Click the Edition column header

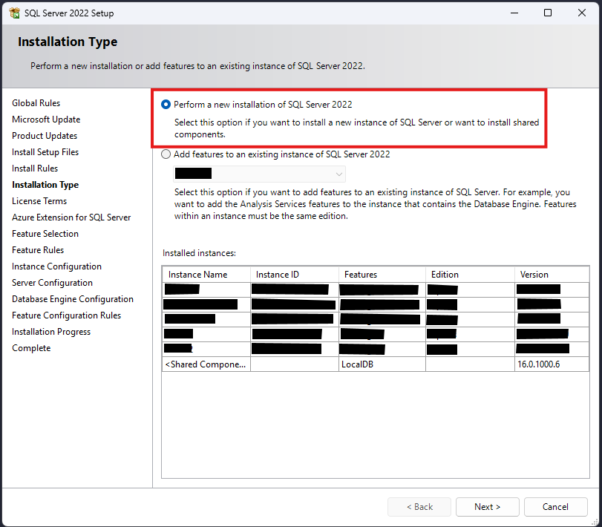click(x=469, y=275)
